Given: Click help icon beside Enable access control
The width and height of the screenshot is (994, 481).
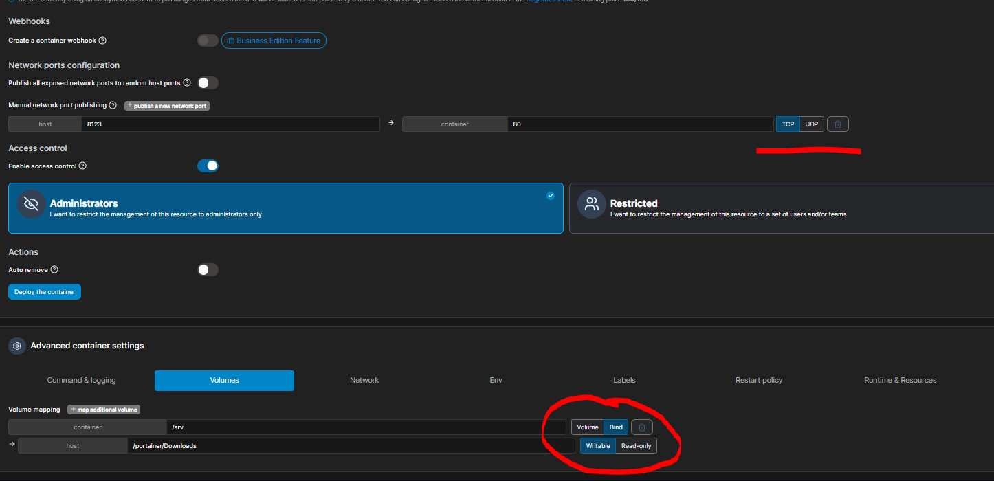Looking at the screenshot, I should (x=82, y=166).
